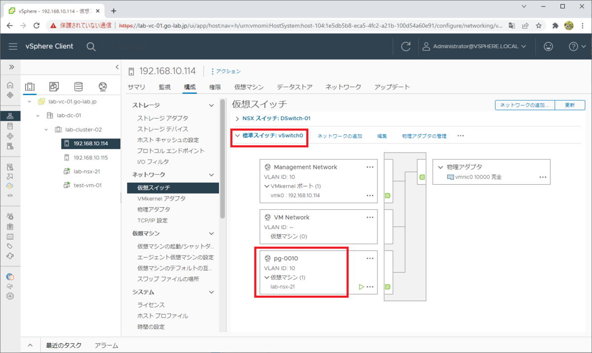The image size is (592, 353).
Task: Open Developer Center code icon
Action: pos(10,195)
